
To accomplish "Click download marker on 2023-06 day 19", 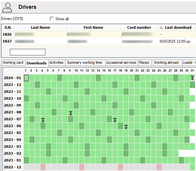I will pyautogui.click(x=126, y=127).
